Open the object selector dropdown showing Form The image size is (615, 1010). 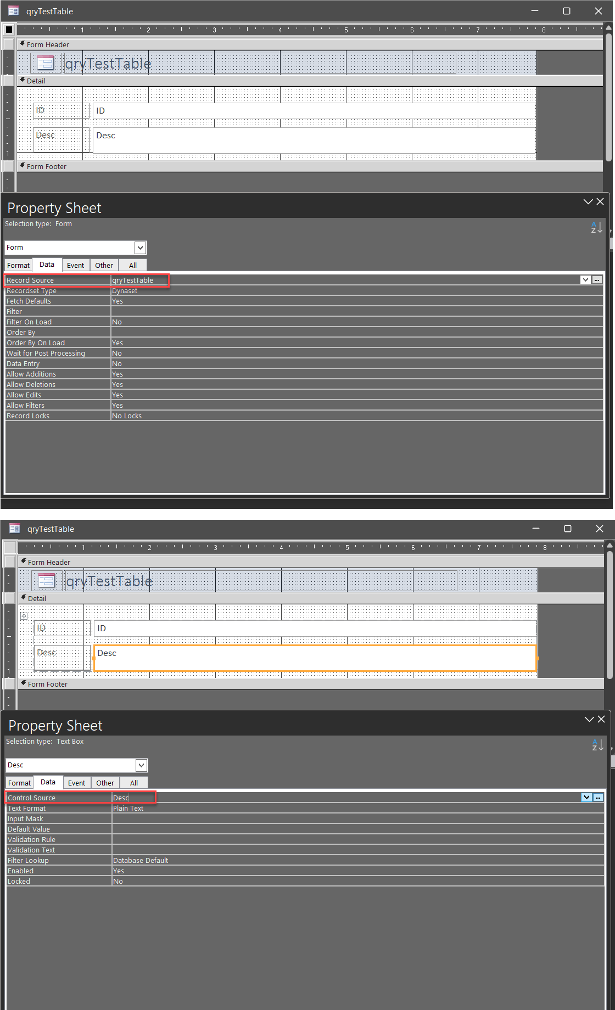141,248
